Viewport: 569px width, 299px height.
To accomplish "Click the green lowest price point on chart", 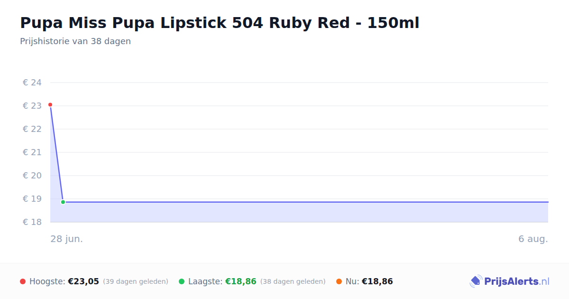I will click(63, 202).
